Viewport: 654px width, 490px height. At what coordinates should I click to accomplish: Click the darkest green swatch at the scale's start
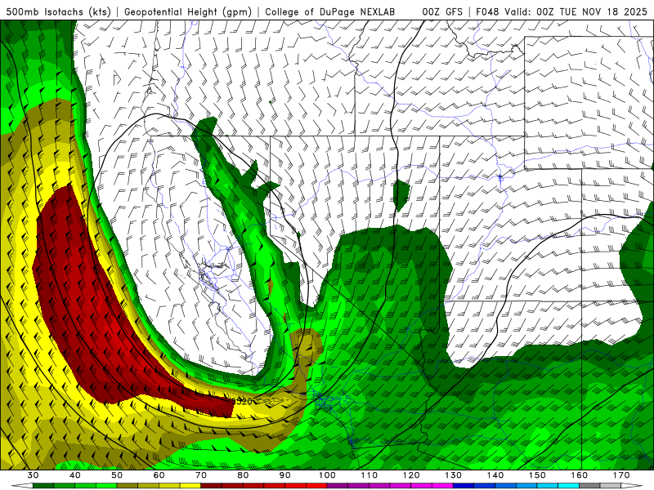point(43,486)
